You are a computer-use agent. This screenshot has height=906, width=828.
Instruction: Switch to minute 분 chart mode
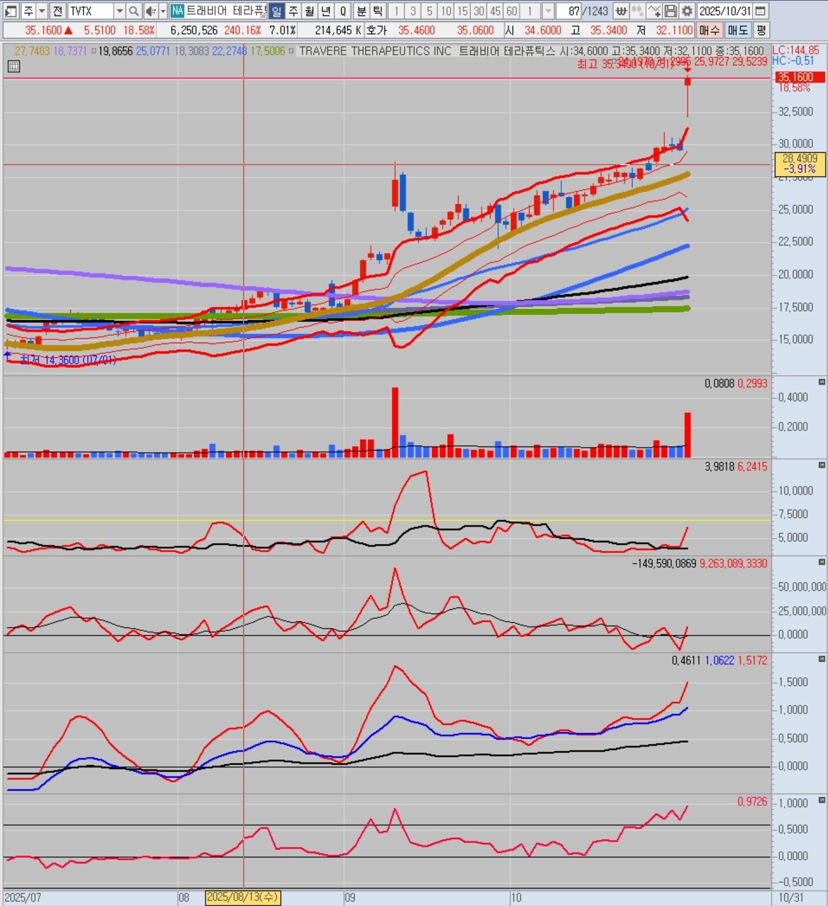[x=361, y=11]
